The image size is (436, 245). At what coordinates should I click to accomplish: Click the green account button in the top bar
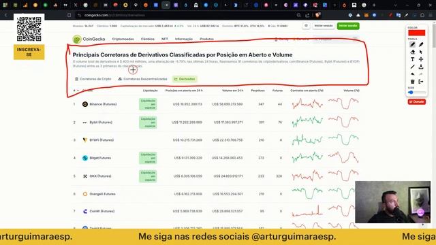(x=348, y=26)
